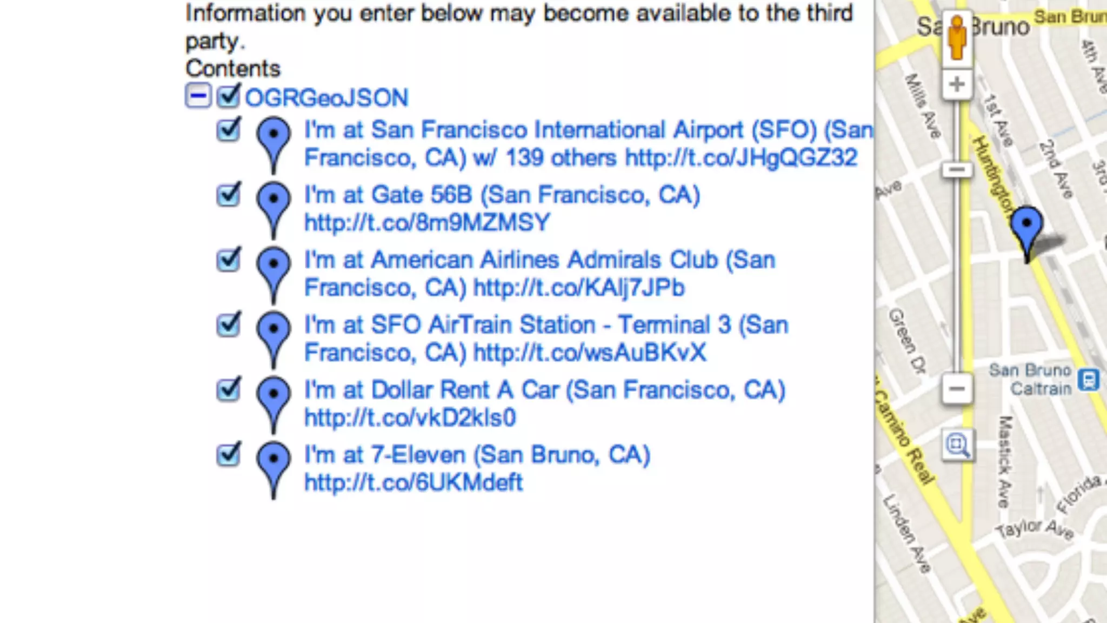Toggle the SFO AirTrain Station checkbox

point(228,324)
